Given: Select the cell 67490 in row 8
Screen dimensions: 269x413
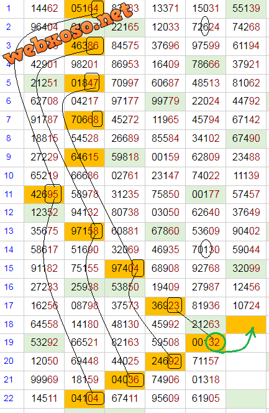Looking at the screenshot, I should pos(246,139).
